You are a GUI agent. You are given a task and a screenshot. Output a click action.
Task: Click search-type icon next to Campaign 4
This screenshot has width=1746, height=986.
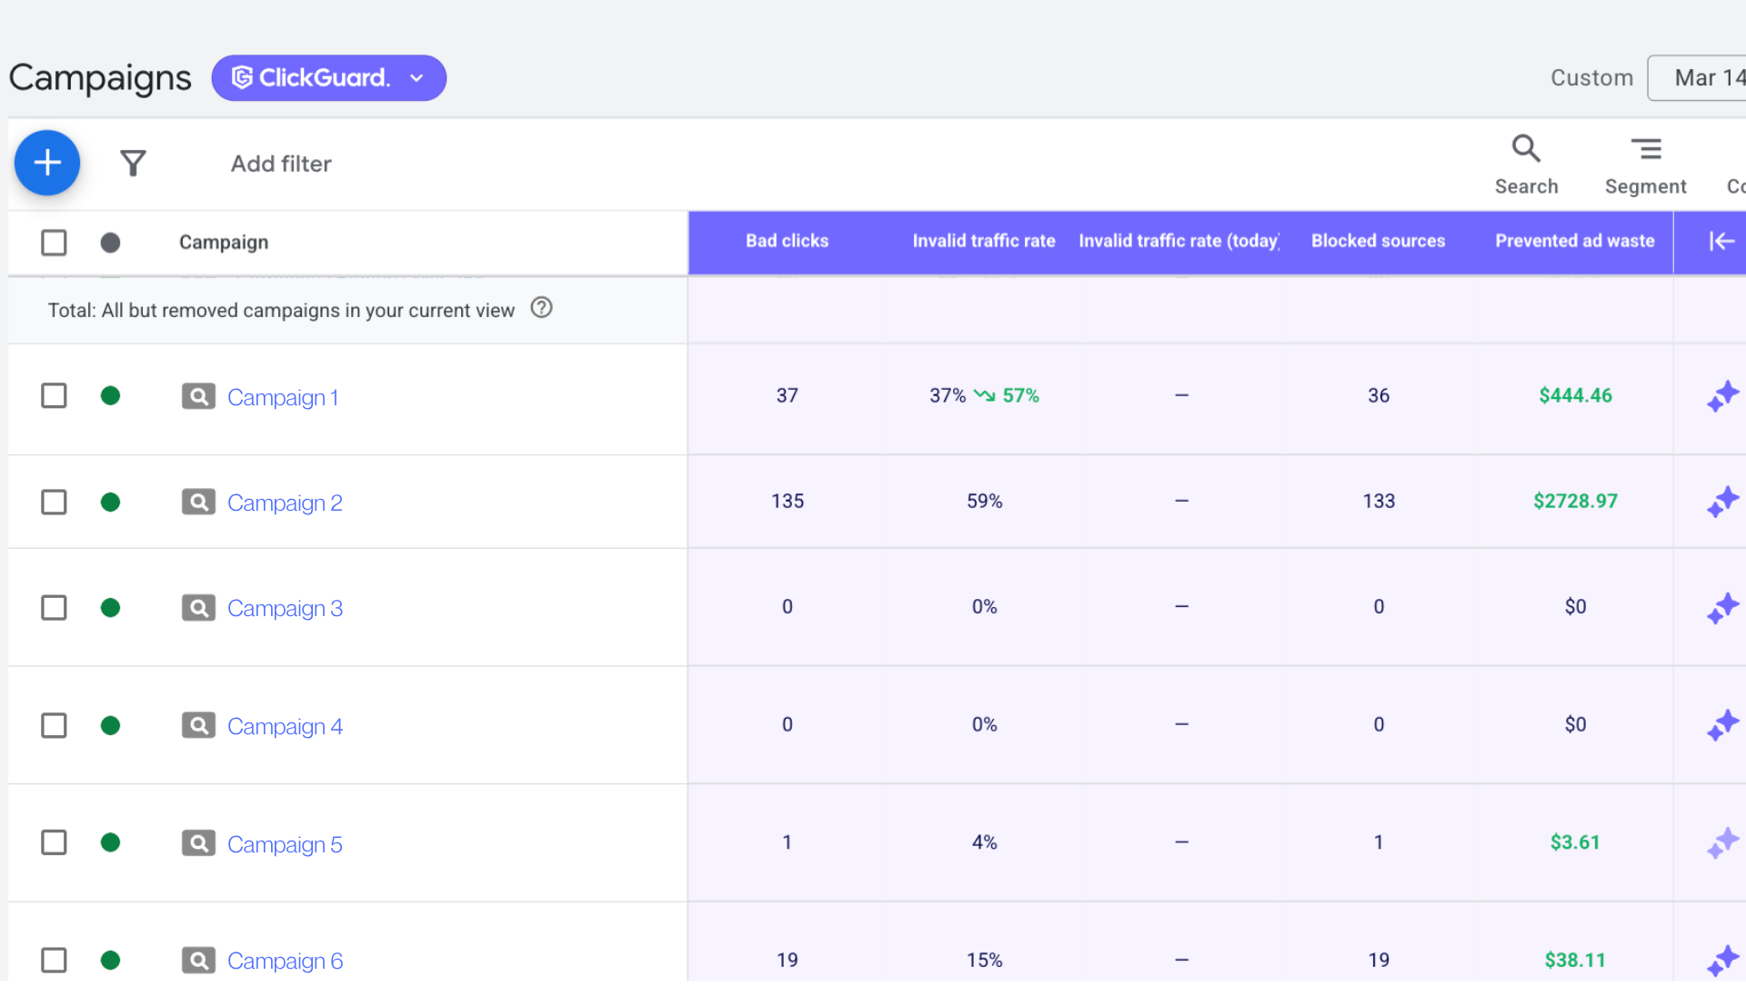coord(198,726)
